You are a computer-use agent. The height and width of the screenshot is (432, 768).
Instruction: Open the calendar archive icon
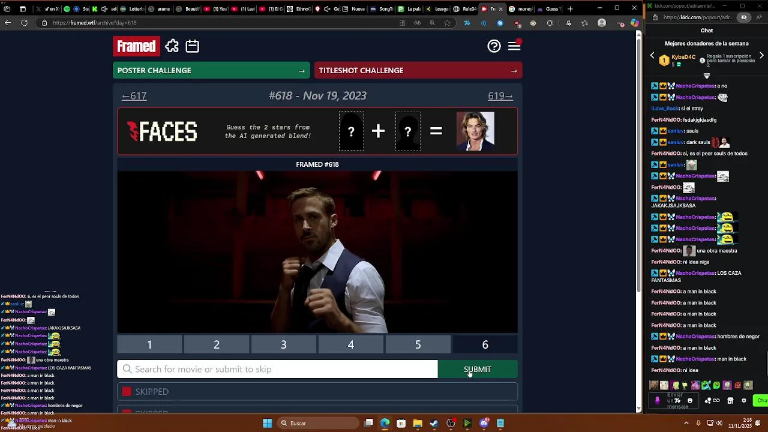click(x=192, y=46)
